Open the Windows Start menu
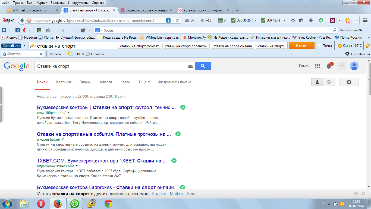 pyautogui.click(x=7, y=203)
